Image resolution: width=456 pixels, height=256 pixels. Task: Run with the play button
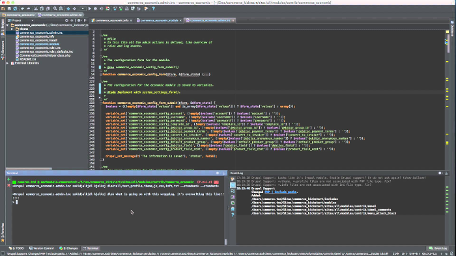90,8
